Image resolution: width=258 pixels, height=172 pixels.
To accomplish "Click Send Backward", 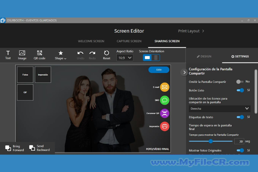I will (39, 148).
